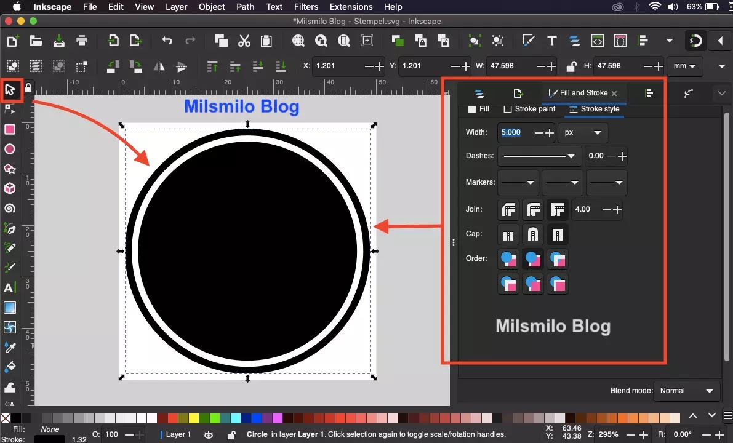
Task: Select the Pen Bezier tool
Action: point(10,228)
